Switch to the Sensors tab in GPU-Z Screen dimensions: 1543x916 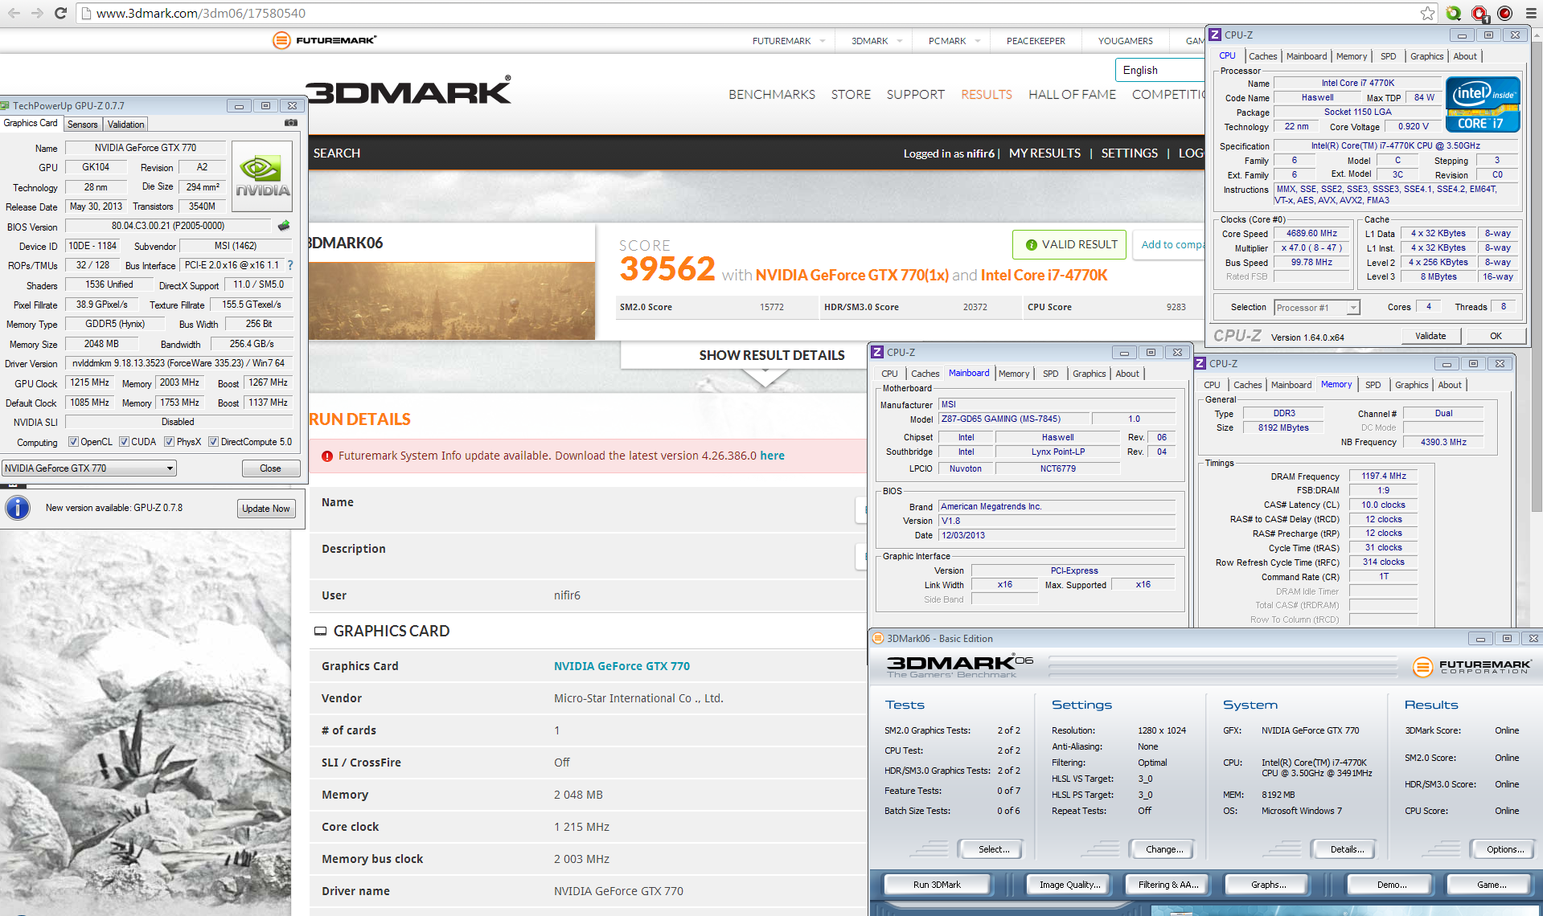click(82, 125)
